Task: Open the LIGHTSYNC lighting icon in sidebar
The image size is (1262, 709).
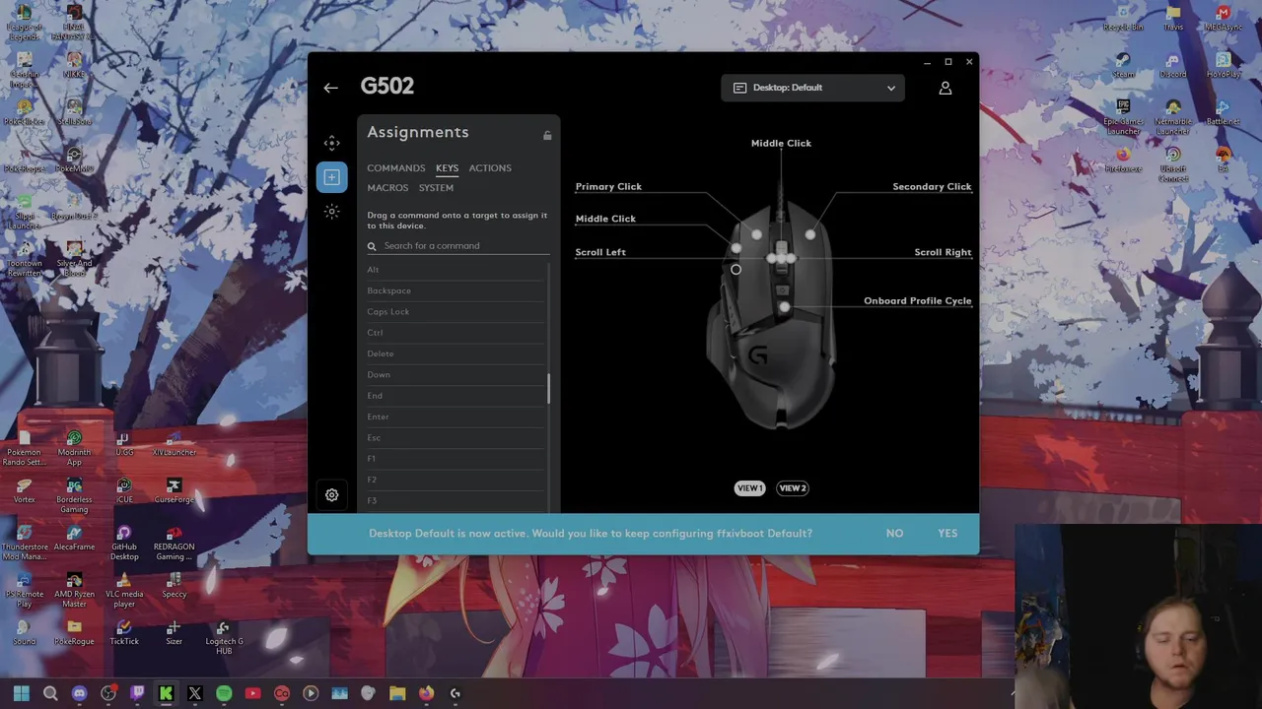Action: [x=331, y=212]
